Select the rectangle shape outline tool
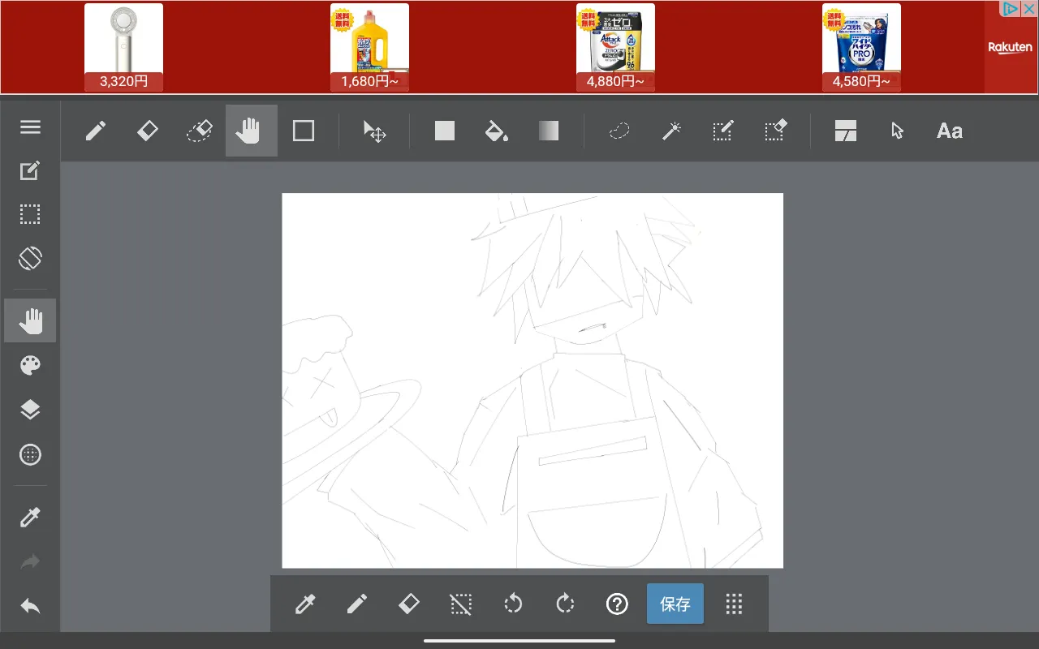Screen dimensions: 1039x649 (304, 131)
